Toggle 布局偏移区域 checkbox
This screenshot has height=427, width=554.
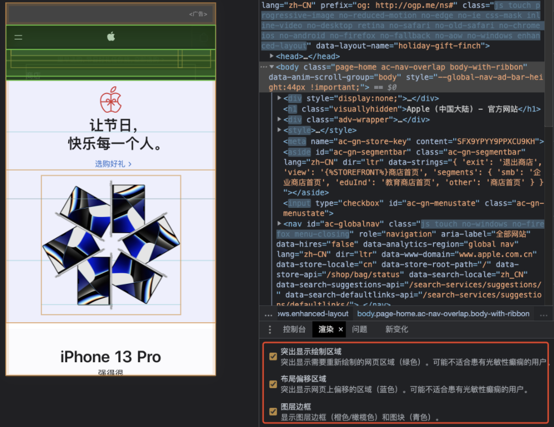coord(273,384)
